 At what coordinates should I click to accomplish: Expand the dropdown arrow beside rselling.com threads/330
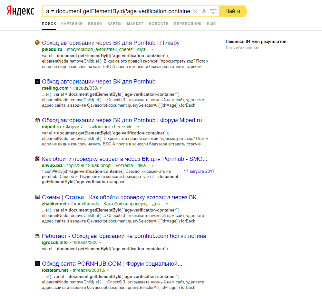(x=101, y=88)
